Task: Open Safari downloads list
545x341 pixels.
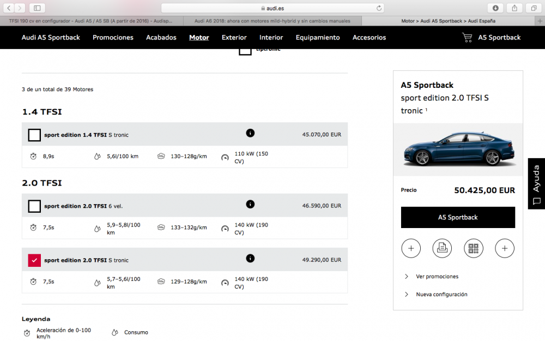Action: [x=495, y=8]
